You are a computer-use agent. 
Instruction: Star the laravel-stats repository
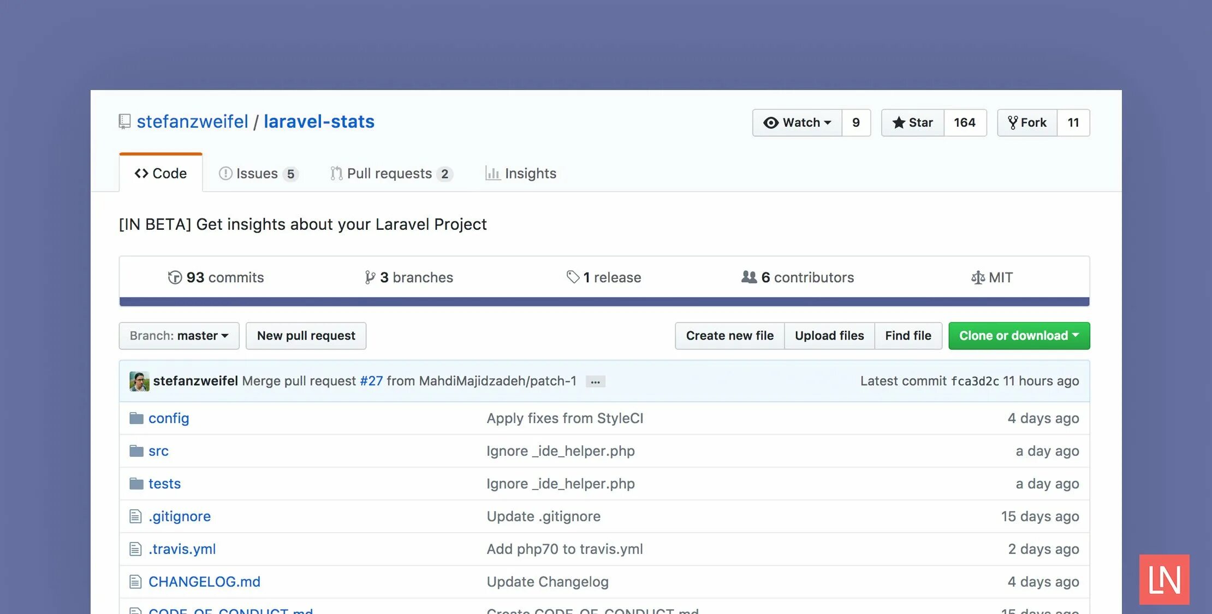coord(913,123)
